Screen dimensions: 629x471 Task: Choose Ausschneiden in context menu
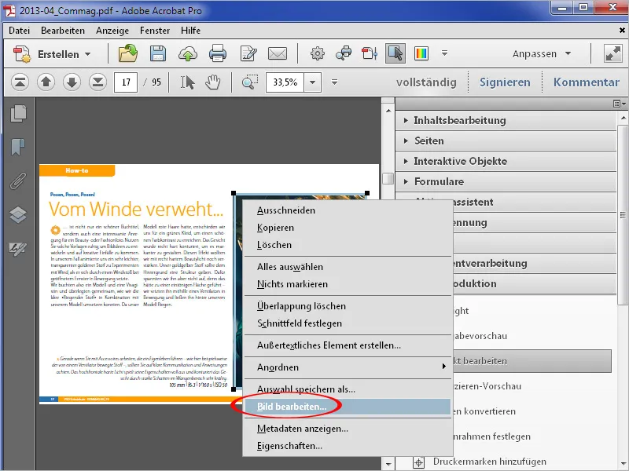pyautogui.click(x=348, y=210)
